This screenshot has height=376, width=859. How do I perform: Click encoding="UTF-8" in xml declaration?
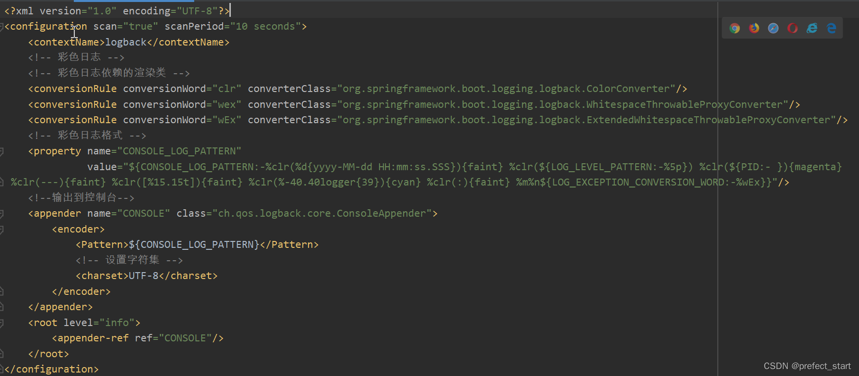tap(170, 11)
